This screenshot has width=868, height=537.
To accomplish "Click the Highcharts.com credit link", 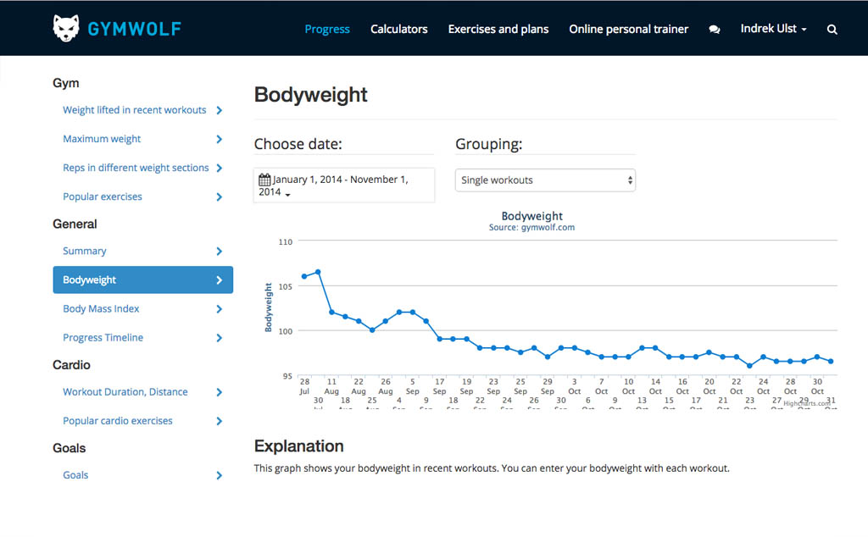I will tap(807, 404).
